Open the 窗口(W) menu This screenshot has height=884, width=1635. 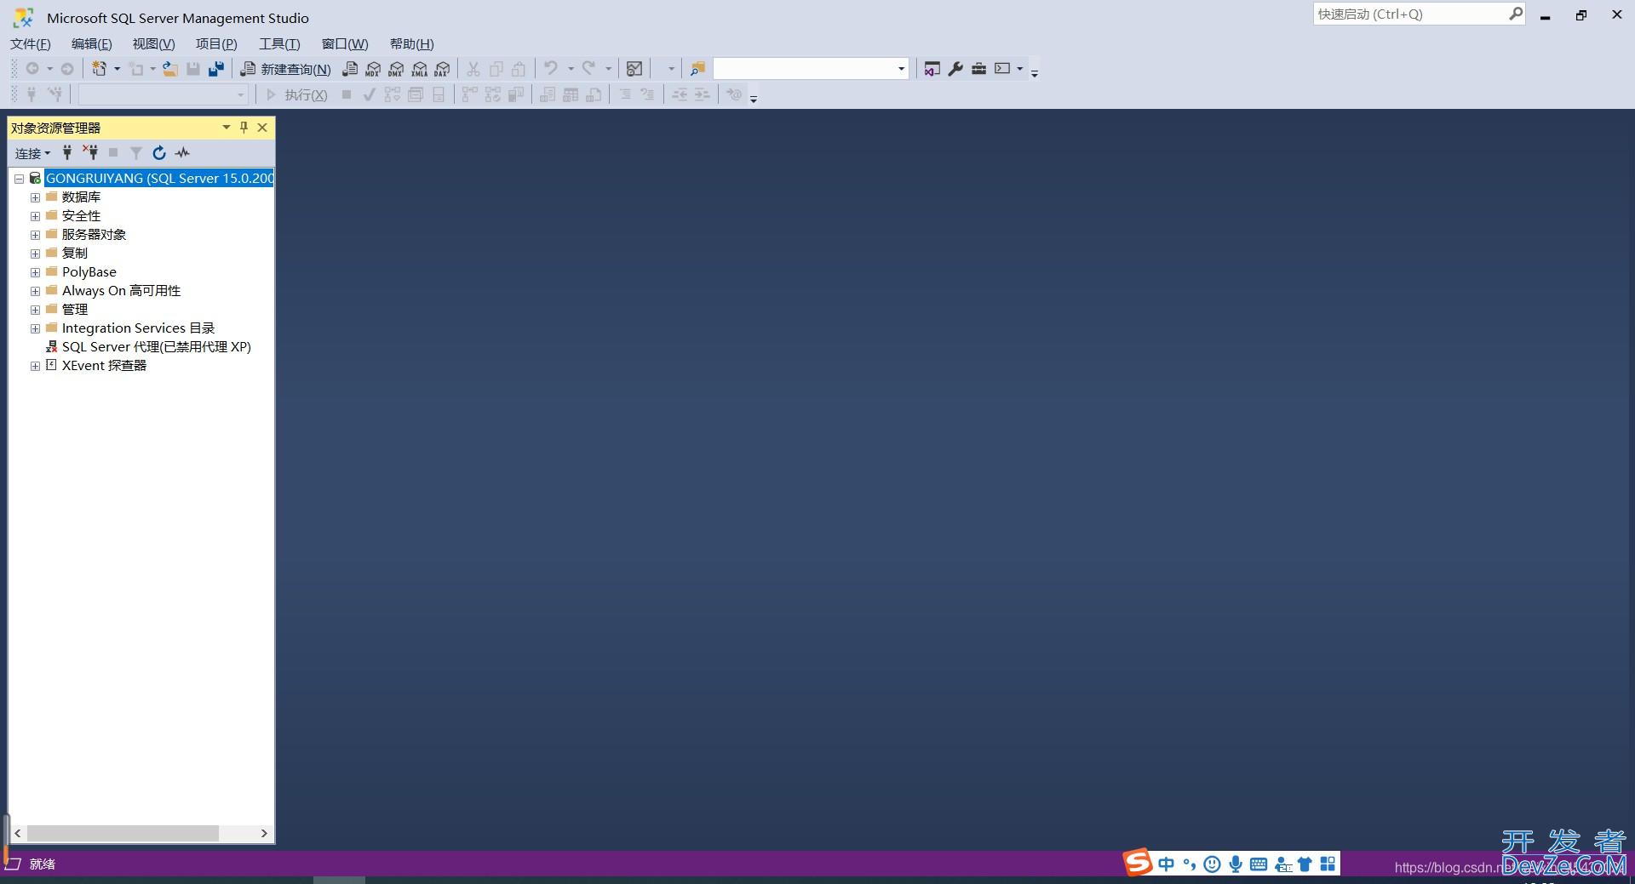[345, 44]
